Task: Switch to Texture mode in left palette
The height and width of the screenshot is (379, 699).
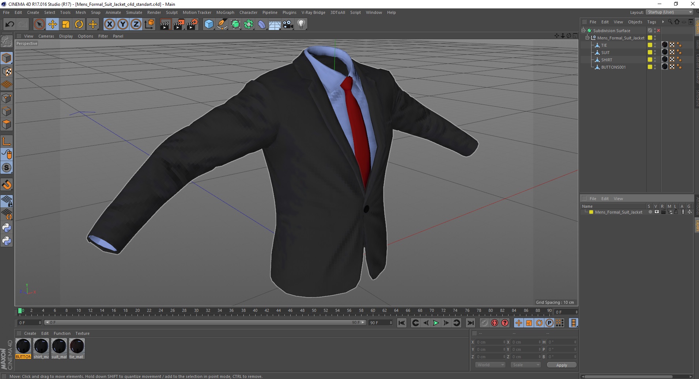Action: tap(7, 72)
